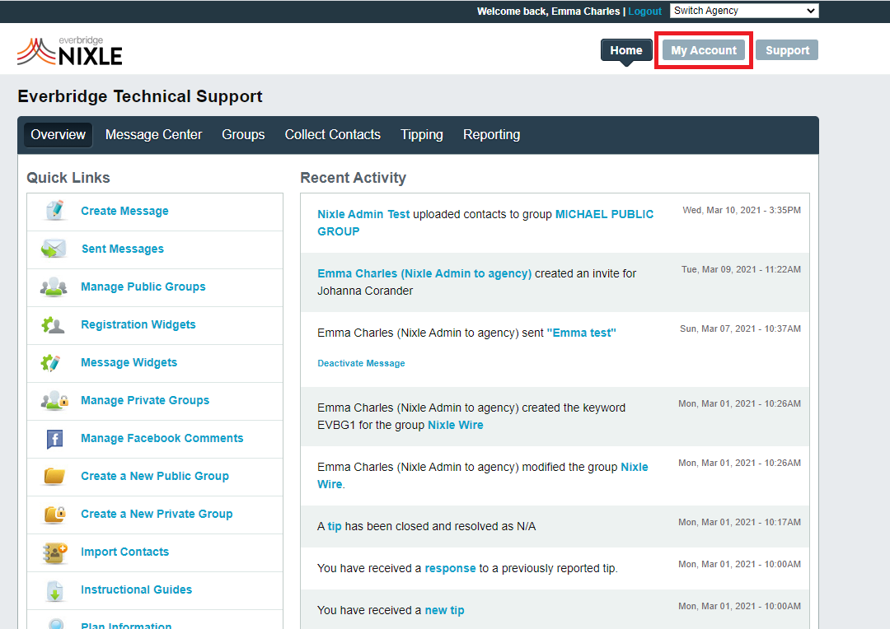890x629 pixels.
Task: Click the Welcome back, Emma Charles text
Action: coord(548,12)
